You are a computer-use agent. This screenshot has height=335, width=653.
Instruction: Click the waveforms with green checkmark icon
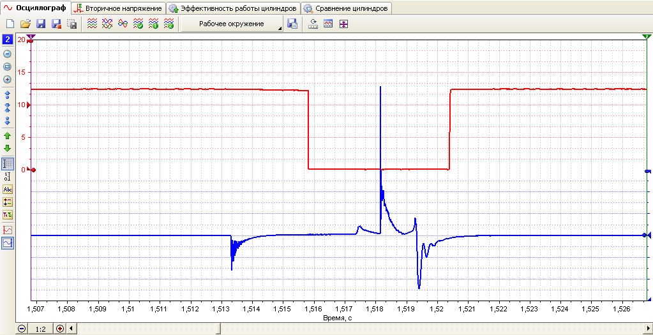pos(138,24)
